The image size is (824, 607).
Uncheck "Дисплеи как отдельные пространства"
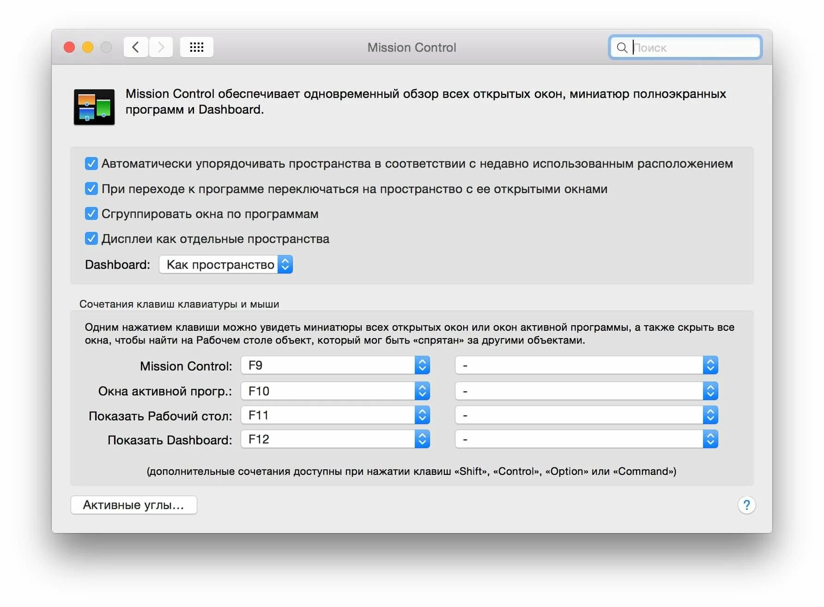click(x=91, y=238)
